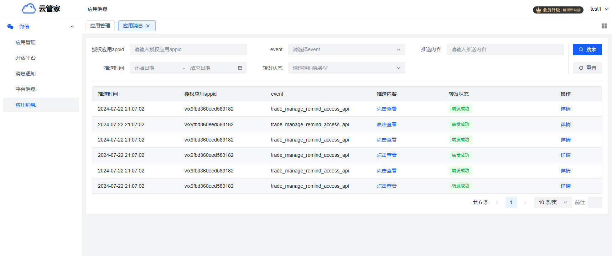Open 详情 for the fifth table row
Viewport: 612px width, 256px height.
(565, 171)
